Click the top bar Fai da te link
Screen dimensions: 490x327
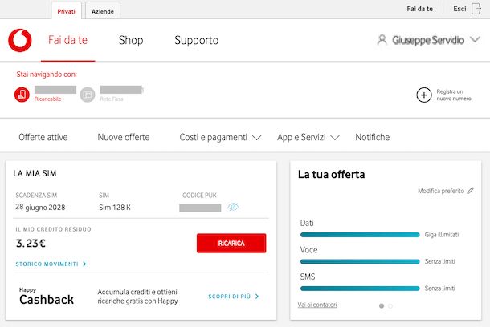pos(419,9)
